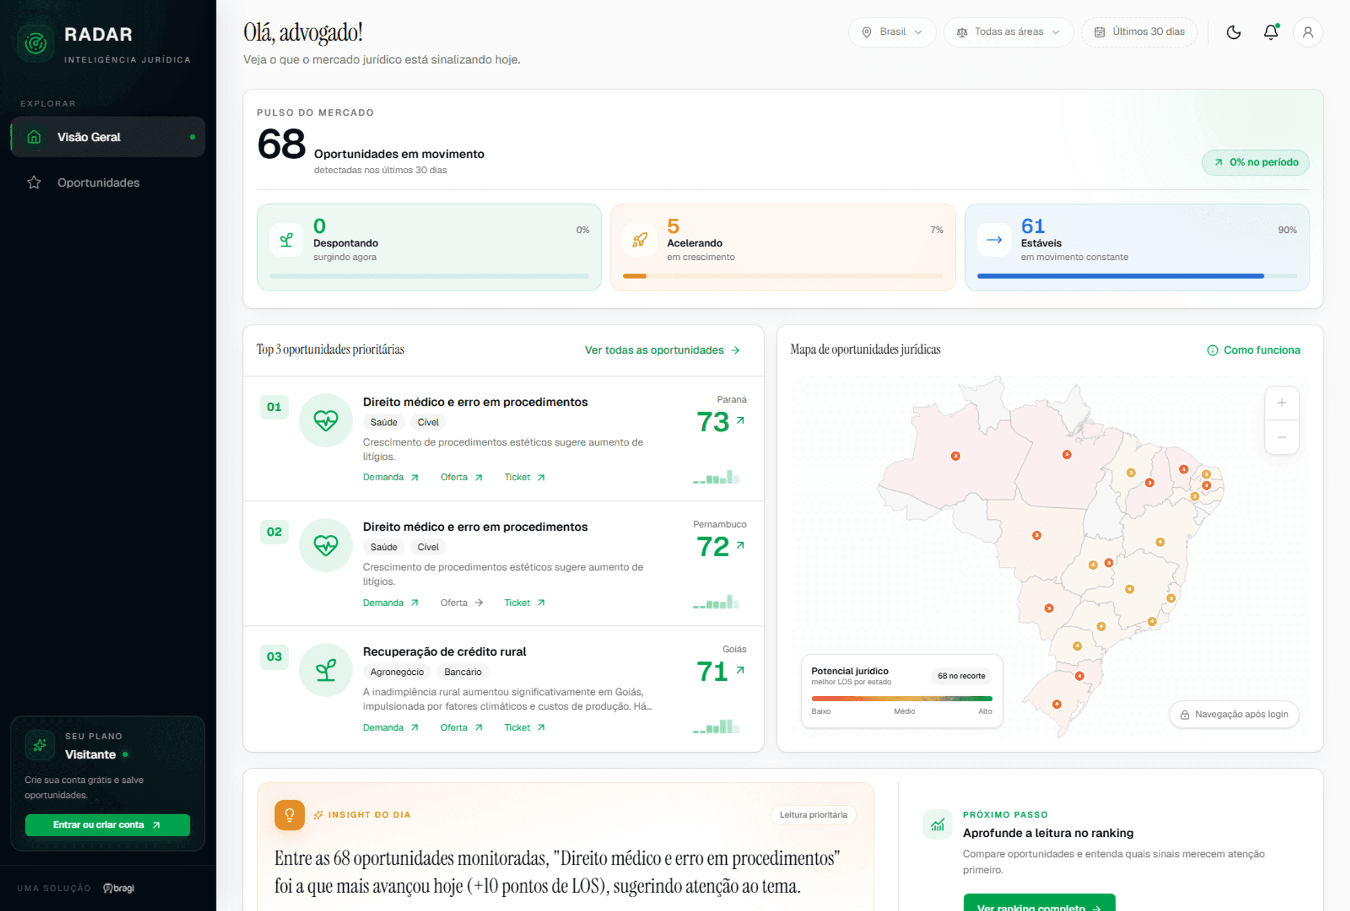Select Visão Geral in sidebar
Viewport: 1350px width, 911px height.
click(x=108, y=137)
